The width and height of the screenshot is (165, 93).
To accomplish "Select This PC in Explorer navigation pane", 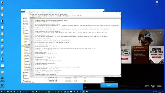I will point(25,29).
